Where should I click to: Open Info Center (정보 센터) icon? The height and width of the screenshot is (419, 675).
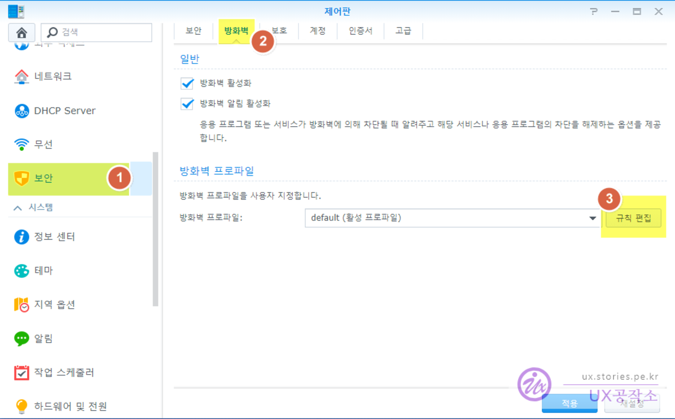point(22,237)
